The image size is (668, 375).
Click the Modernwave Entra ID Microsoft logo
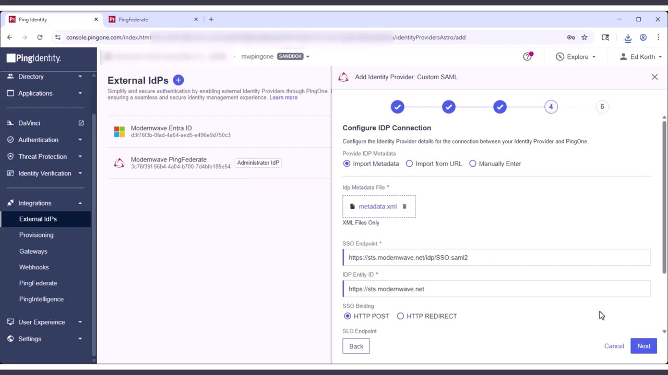[120, 132]
